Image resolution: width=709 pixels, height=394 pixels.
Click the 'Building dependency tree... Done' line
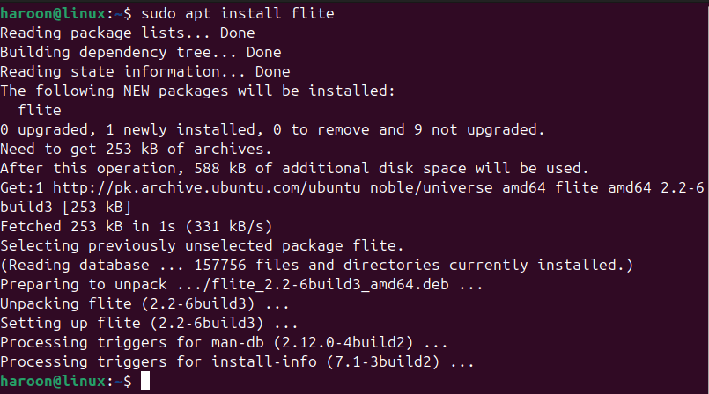point(141,53)
